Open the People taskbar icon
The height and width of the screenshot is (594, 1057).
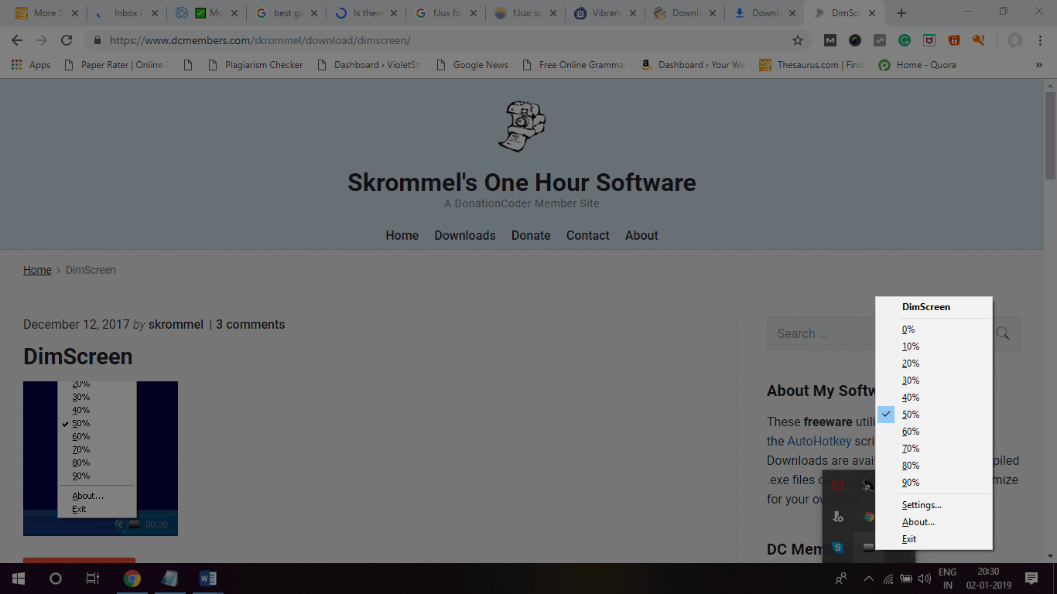[841, 579]
